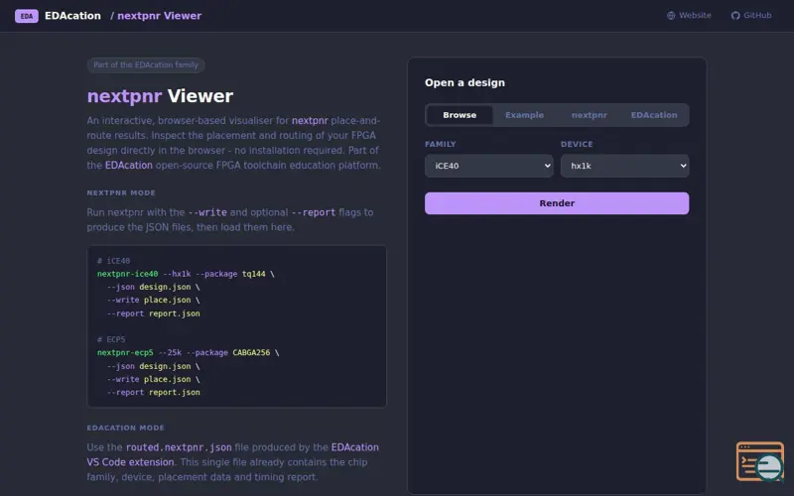This screenshot has width=794, height=496.
Task: Open the EDAcation VS Code extension link
Action: click(x=232, y=454)
